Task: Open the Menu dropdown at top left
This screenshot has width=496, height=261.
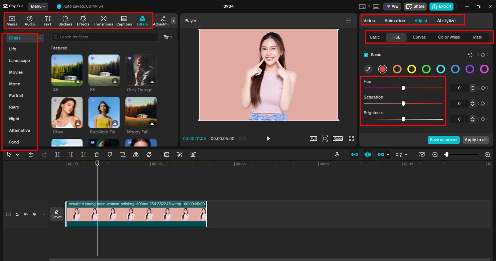Action: (38, 6)
